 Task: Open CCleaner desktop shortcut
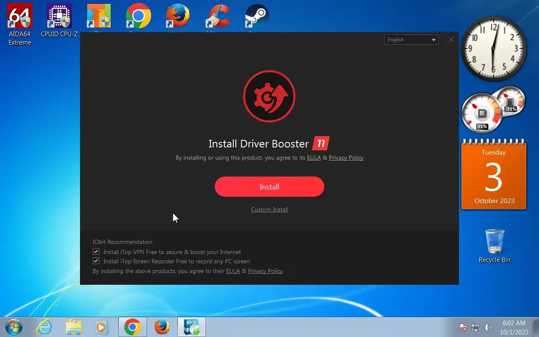(x=217, y=18)
